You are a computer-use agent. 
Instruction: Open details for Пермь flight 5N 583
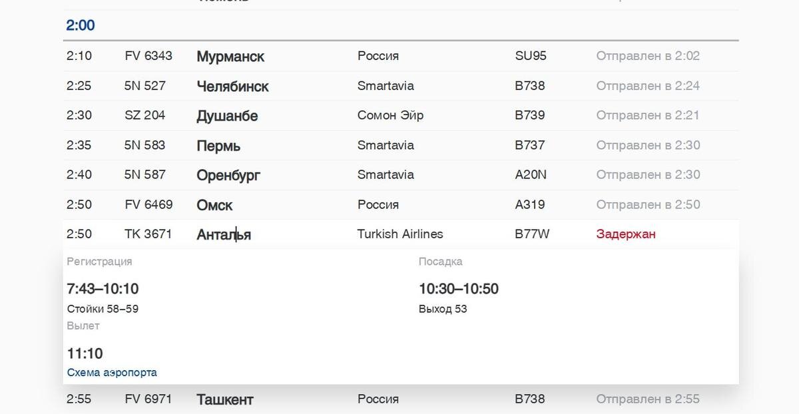click(x=218, y=146)
